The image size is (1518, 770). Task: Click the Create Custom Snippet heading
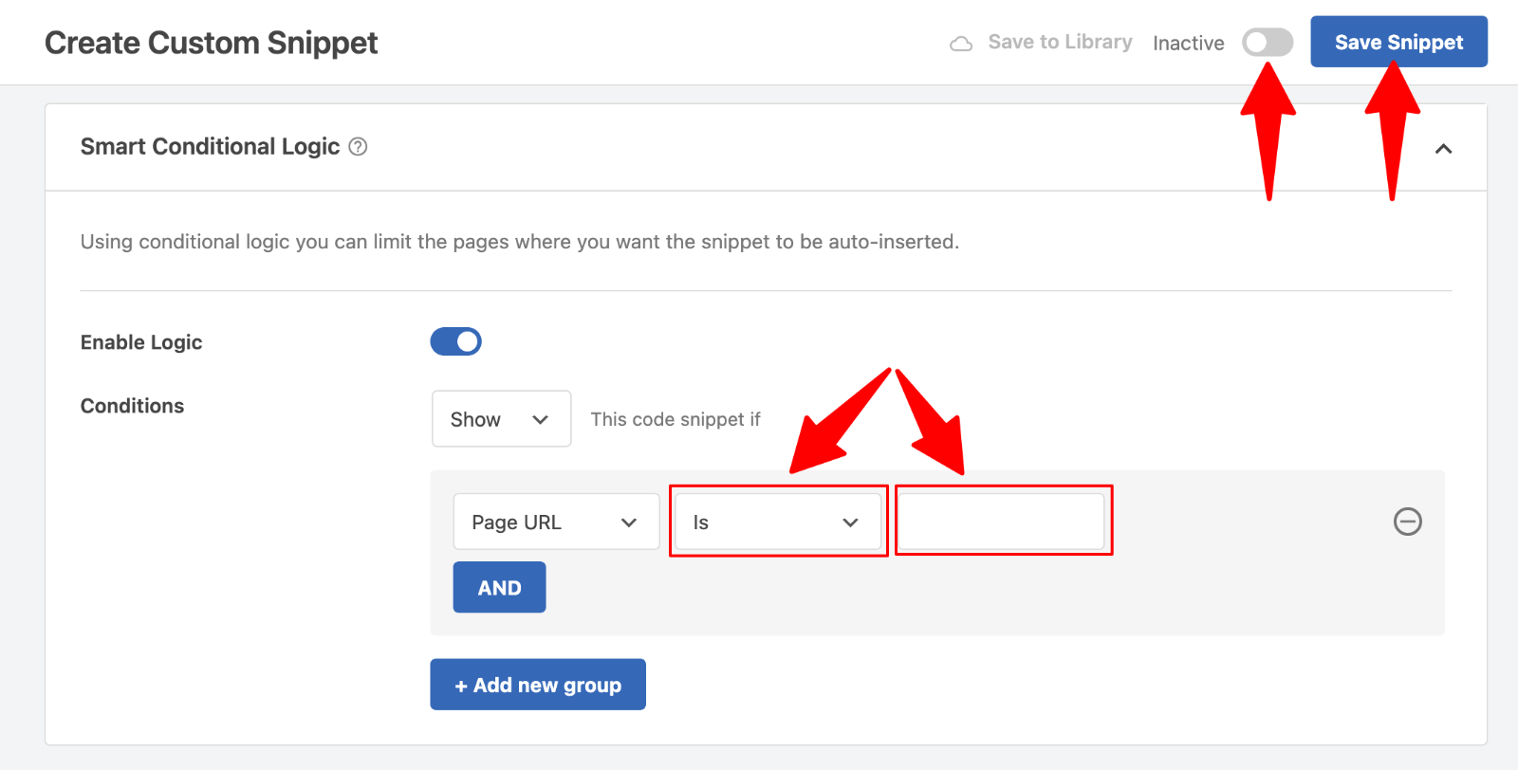click(x=211, y=42)
